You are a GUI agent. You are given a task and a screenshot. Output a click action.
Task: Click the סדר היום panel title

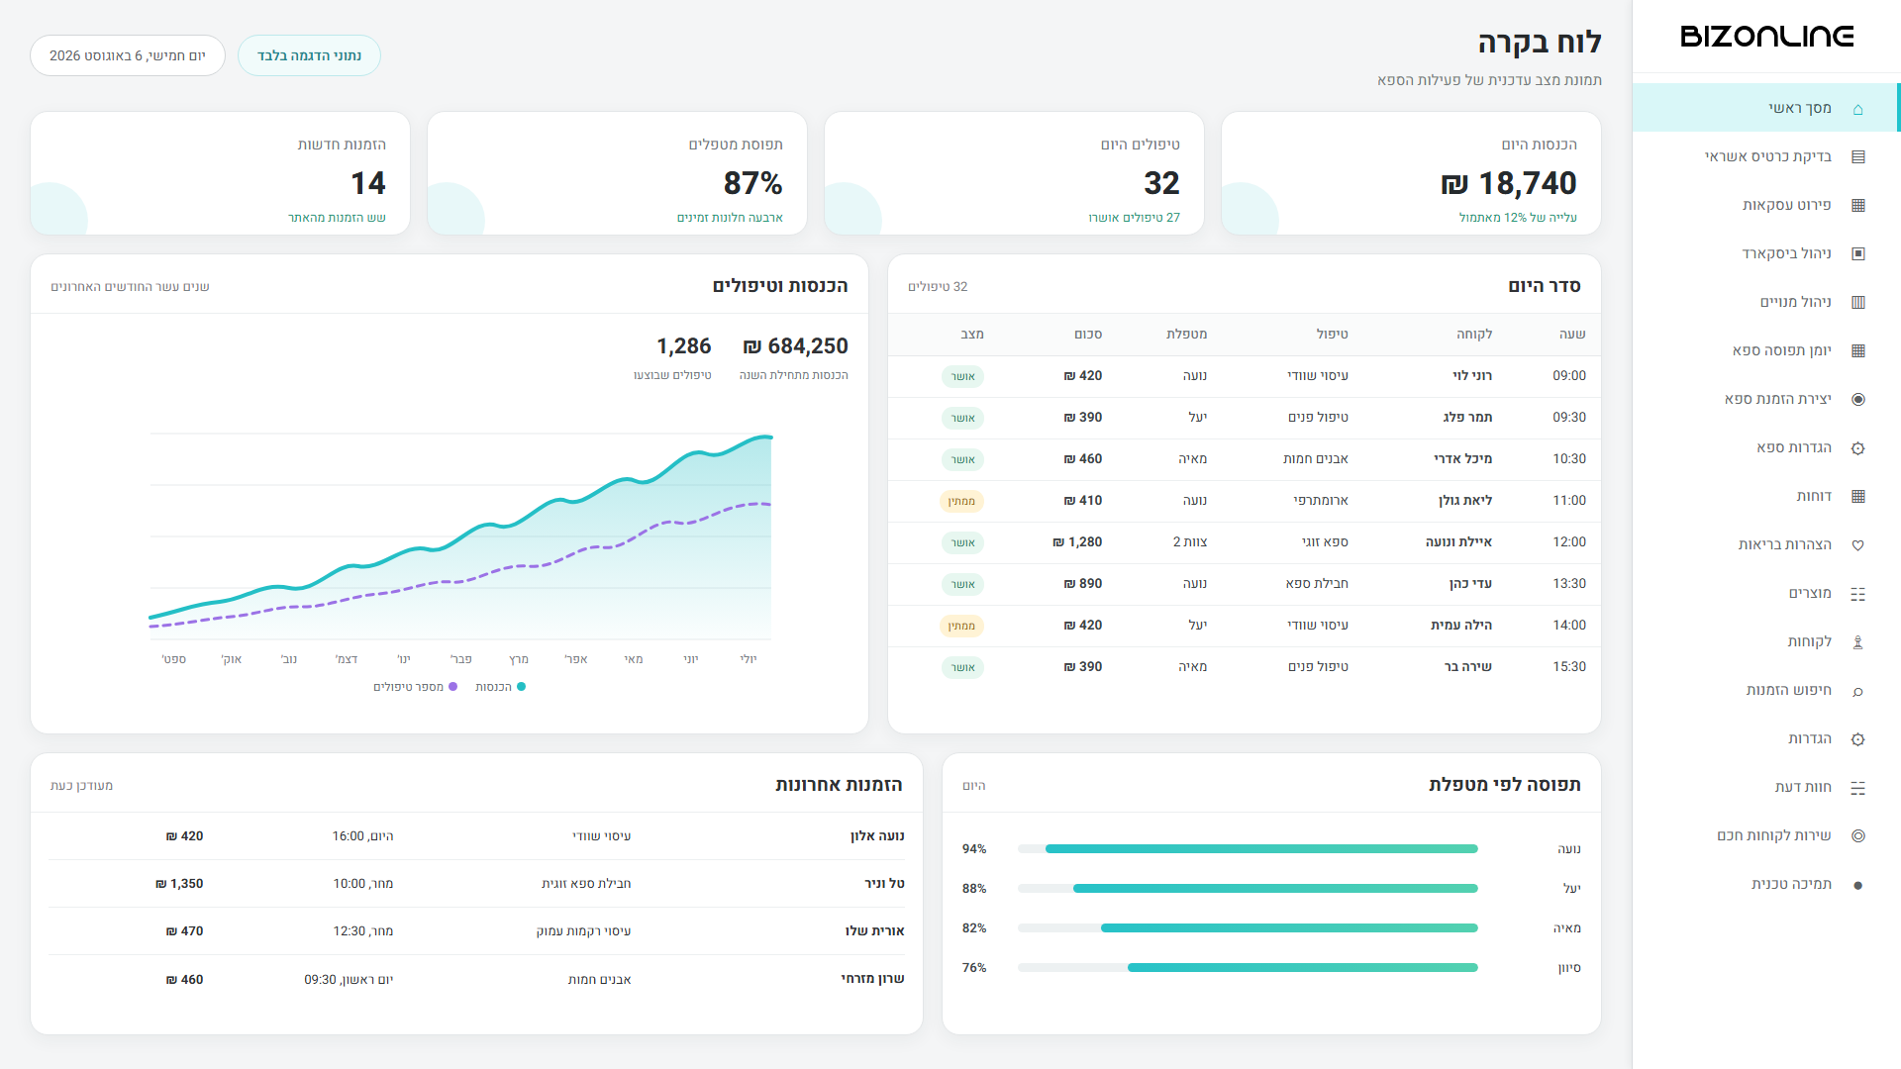tap(1545, 286)
